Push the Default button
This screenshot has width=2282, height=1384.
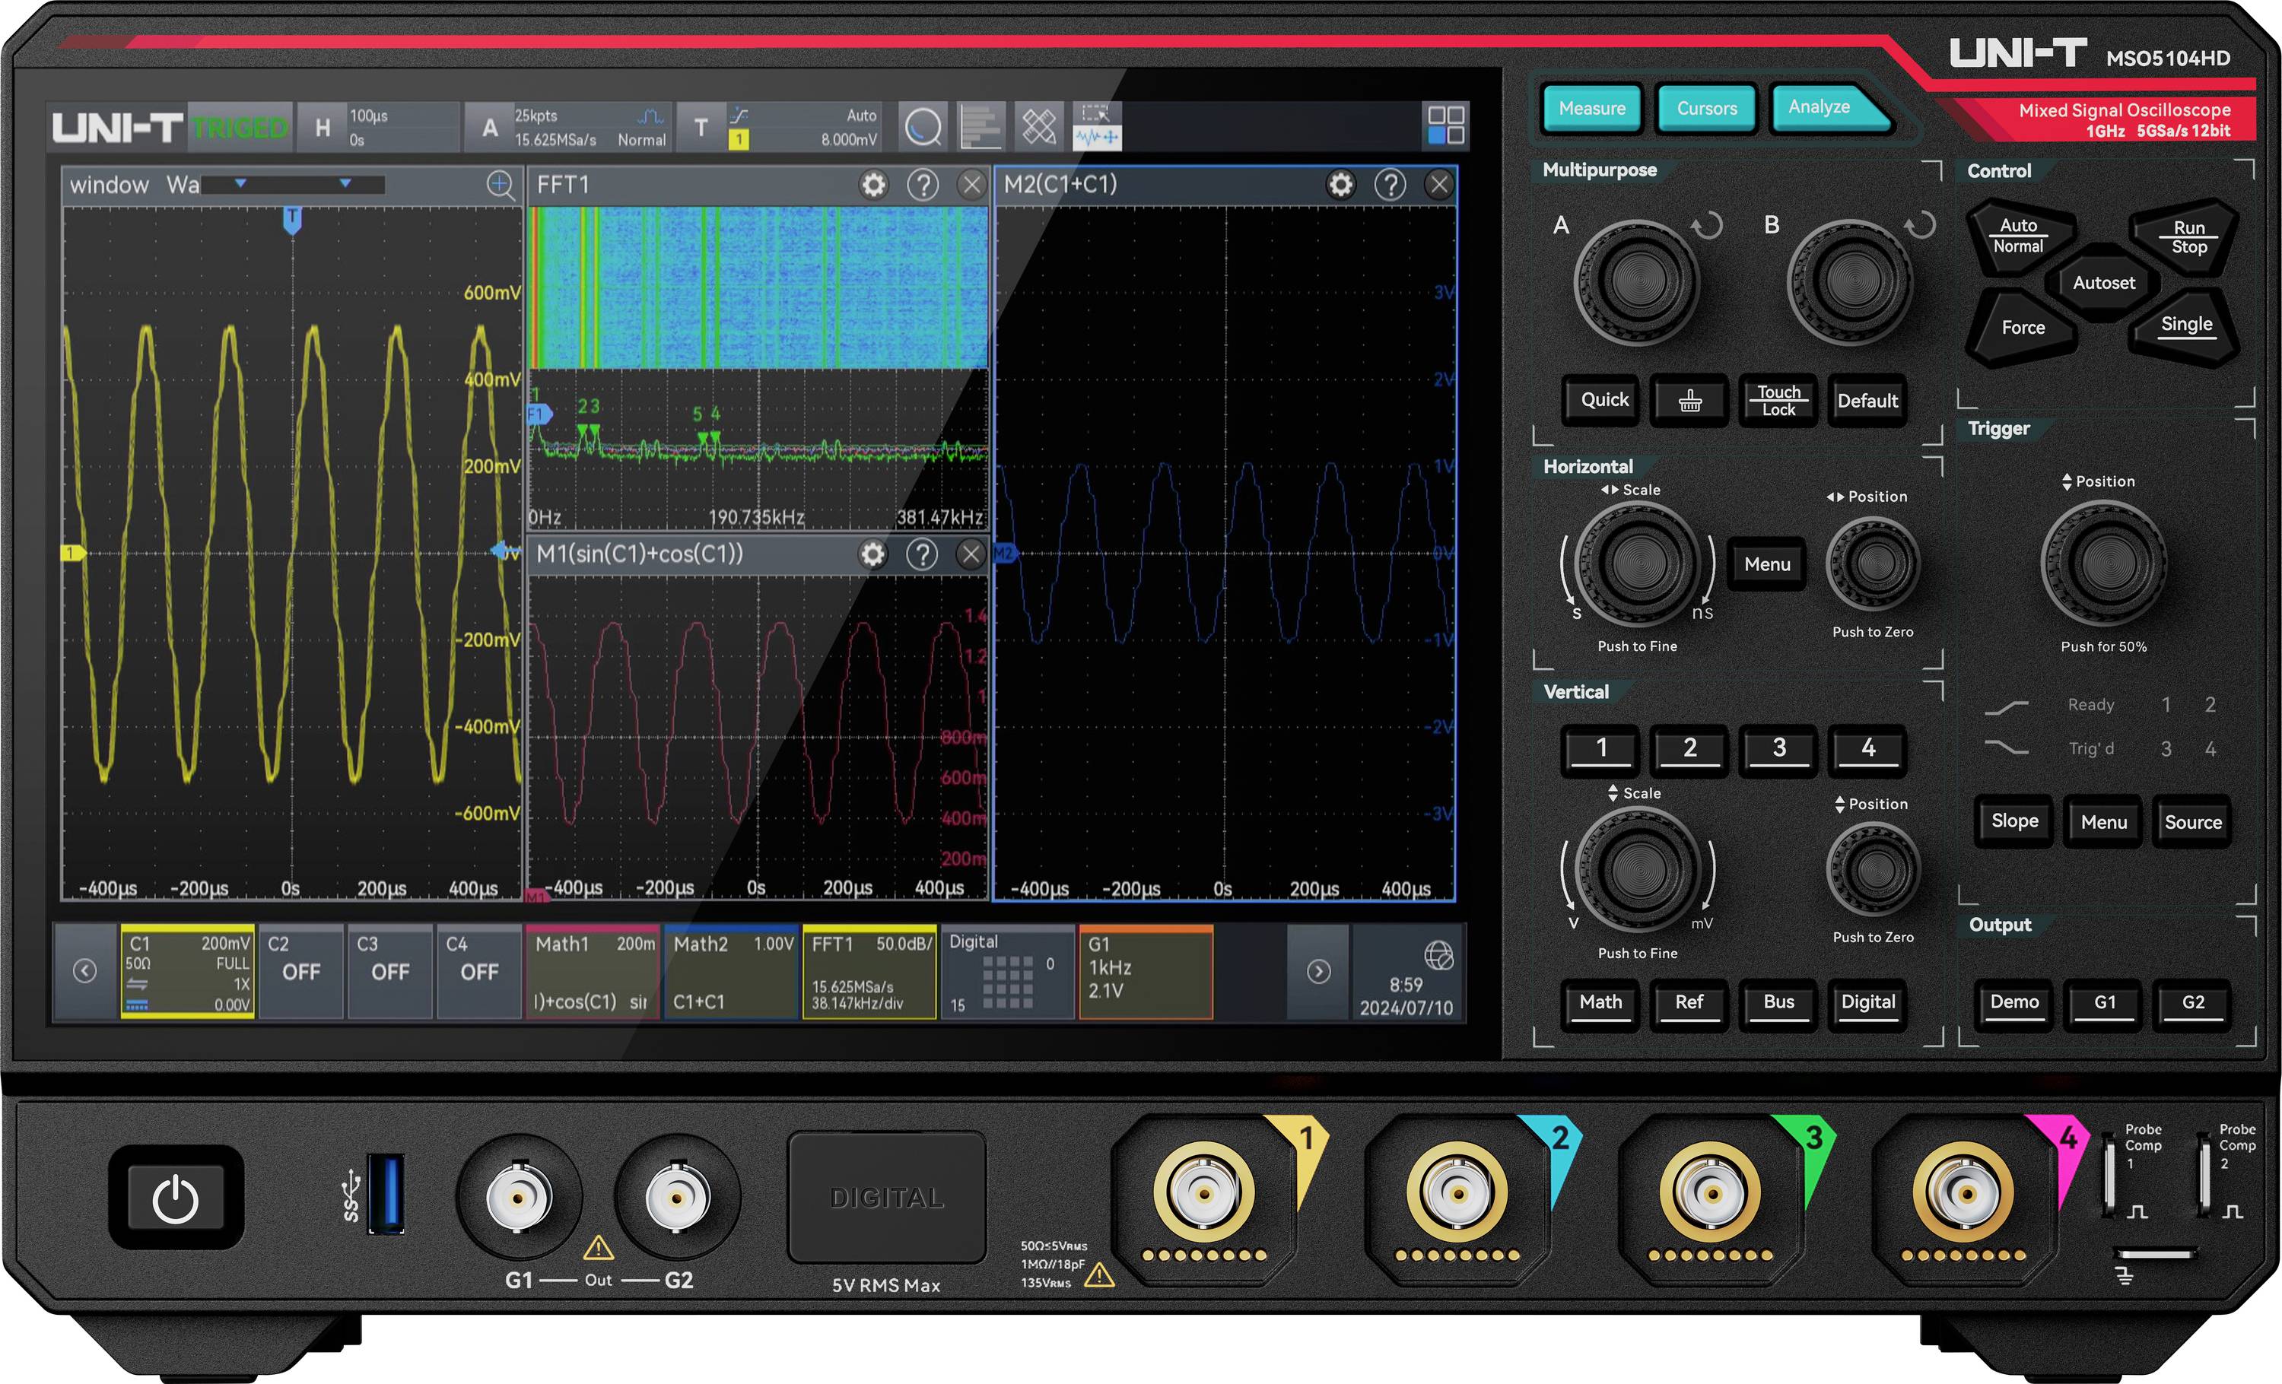pos(1867,401)
